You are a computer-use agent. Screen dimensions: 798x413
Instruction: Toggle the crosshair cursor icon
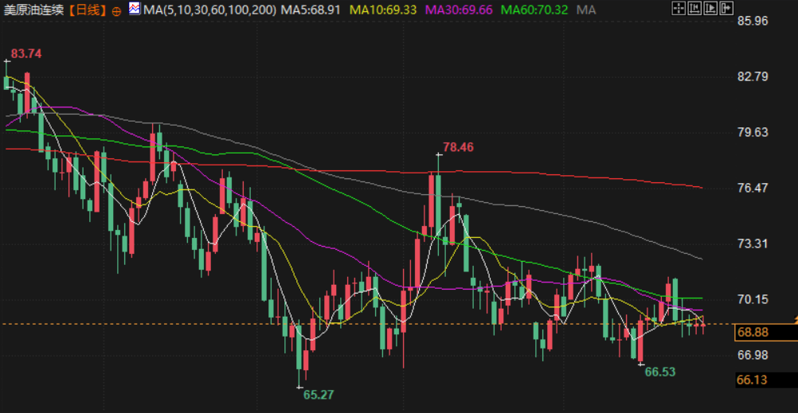pos(679,8)
